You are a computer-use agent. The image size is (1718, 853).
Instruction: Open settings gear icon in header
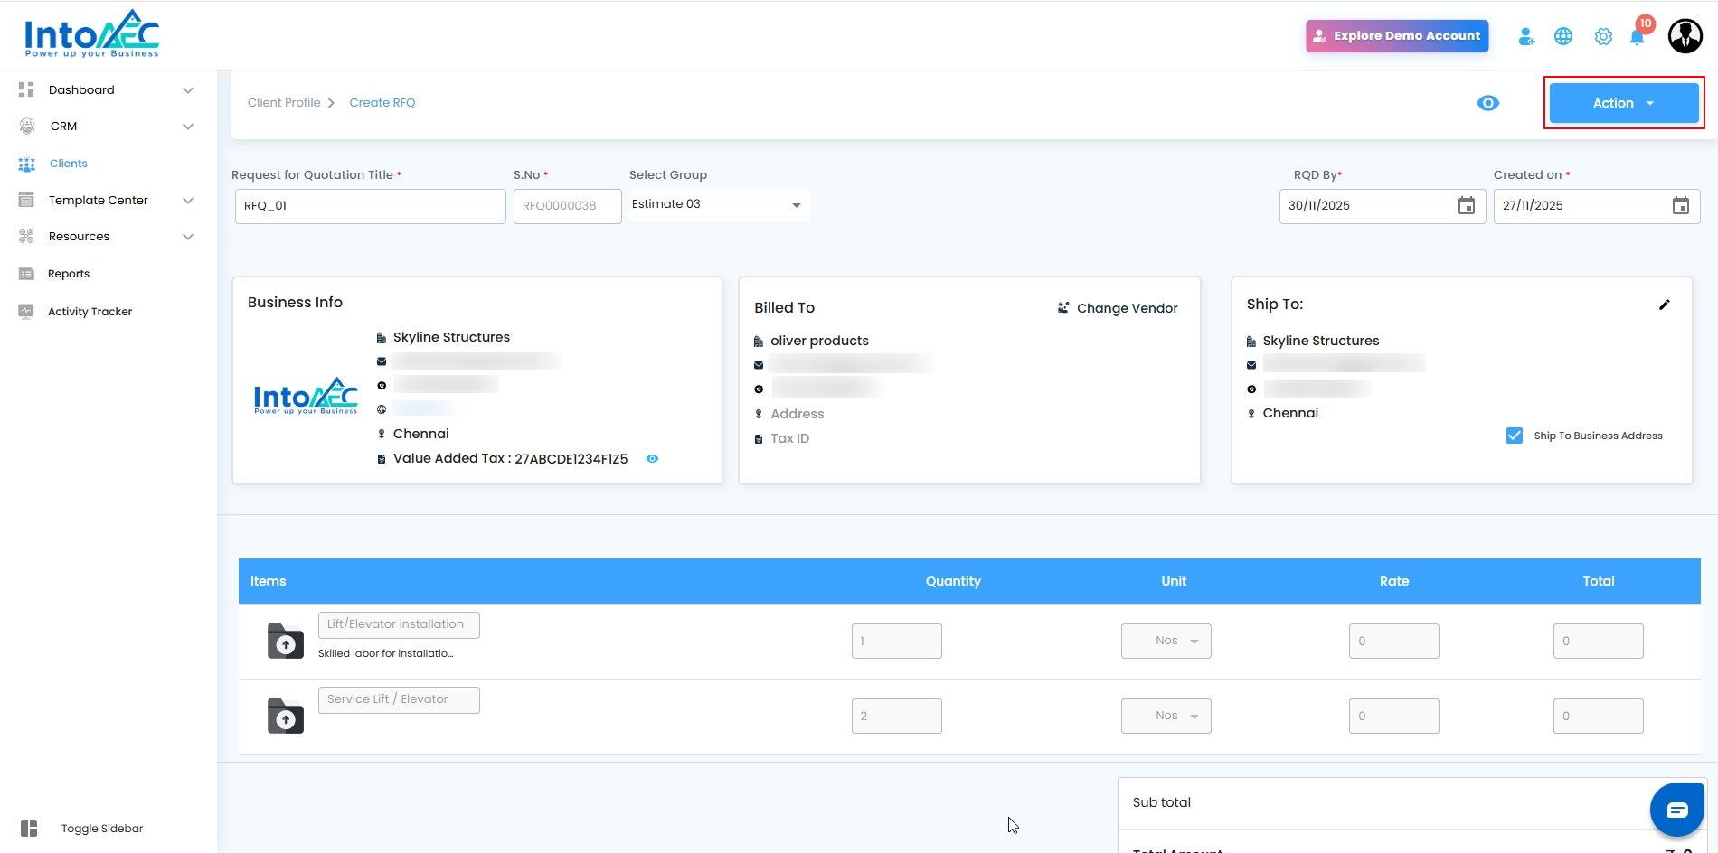point(1603,37)
